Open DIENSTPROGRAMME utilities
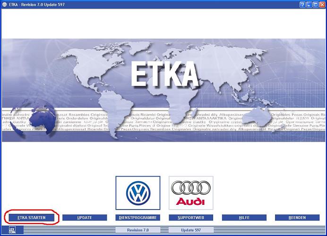327x236 pixels. (x=138, y=218)
